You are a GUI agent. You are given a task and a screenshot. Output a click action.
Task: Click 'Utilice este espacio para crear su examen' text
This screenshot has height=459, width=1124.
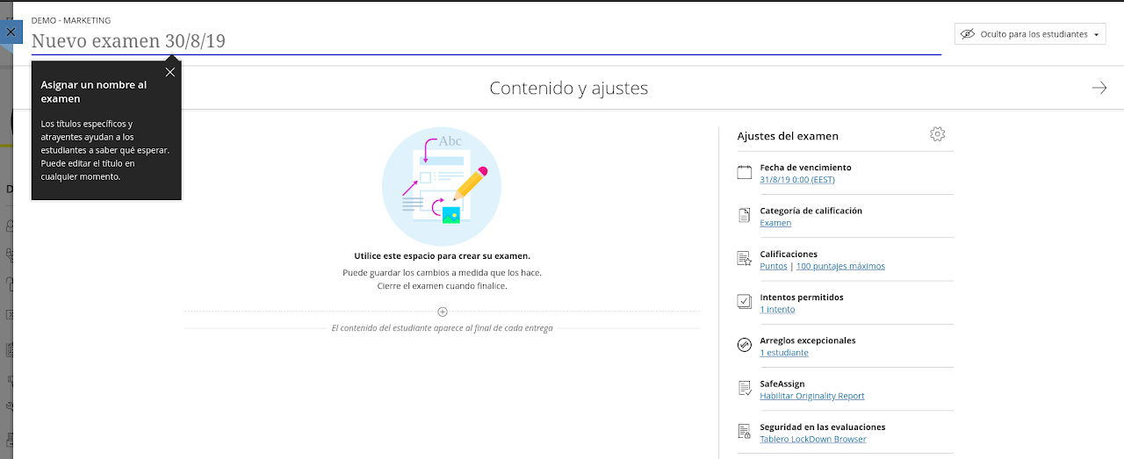(x=442, y=256)
